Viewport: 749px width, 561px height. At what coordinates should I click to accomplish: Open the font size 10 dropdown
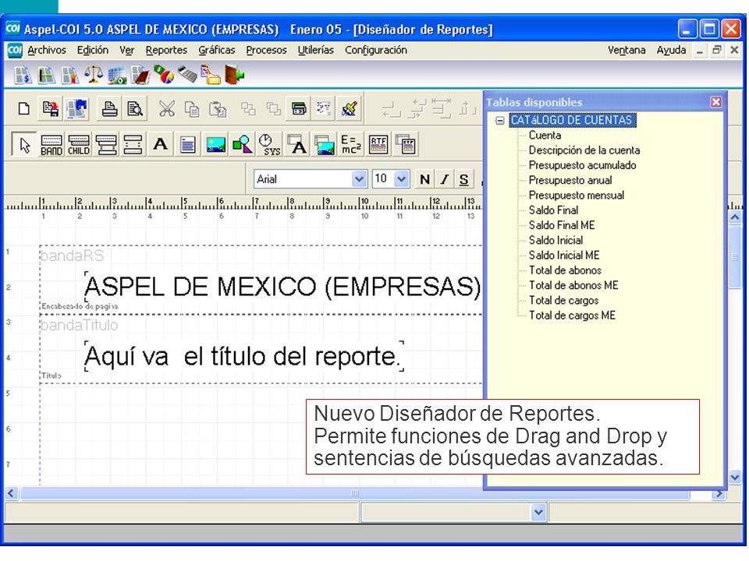point(402,179)
